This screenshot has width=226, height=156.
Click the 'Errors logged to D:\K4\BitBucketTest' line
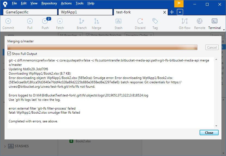[x=78, y=95]
